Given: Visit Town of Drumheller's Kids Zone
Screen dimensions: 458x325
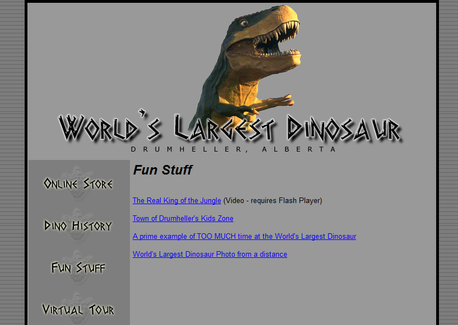Looking at the screenshot, I should tap(183, 219).
